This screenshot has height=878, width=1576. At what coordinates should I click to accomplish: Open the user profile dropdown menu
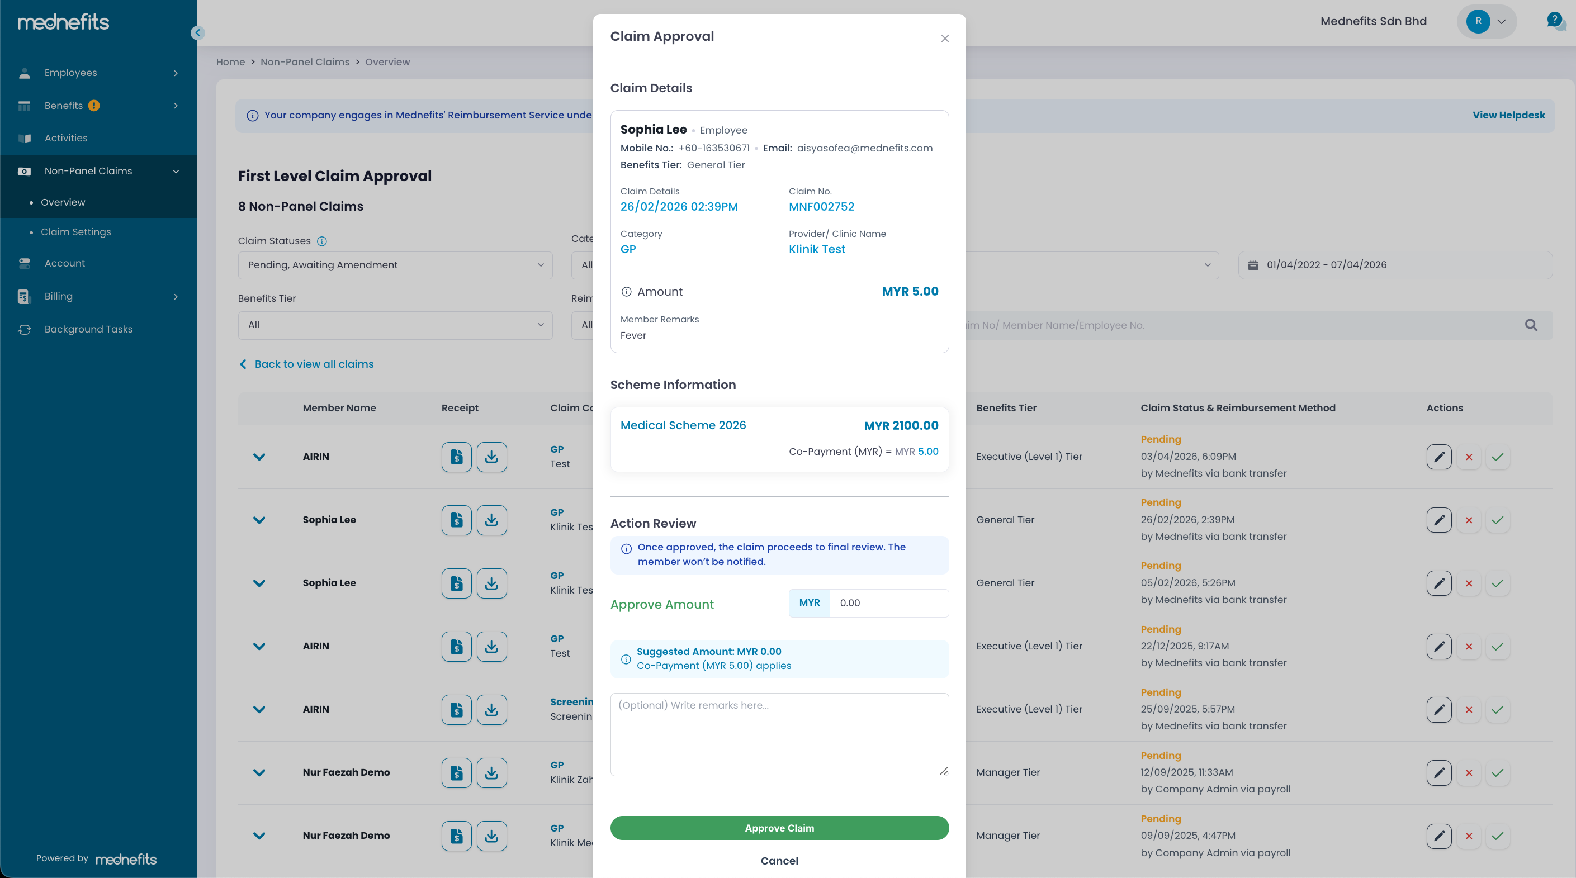1487,21
